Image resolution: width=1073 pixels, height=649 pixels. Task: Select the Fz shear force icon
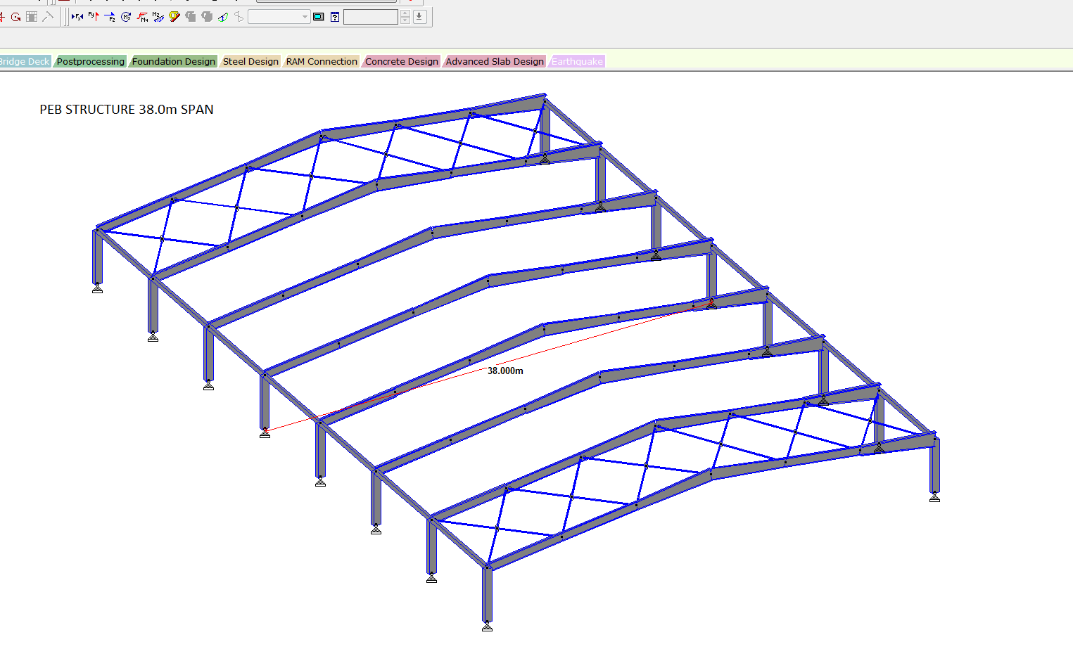coord(110,17)
